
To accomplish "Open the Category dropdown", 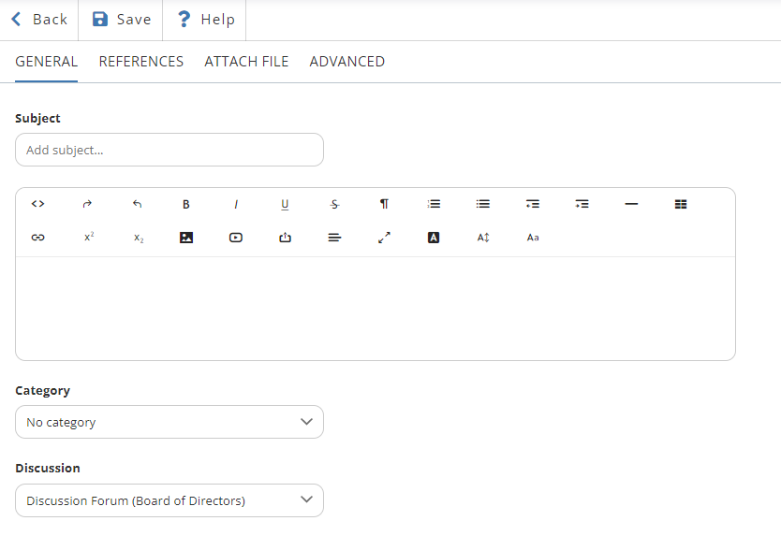I will [x=169, y=422].
